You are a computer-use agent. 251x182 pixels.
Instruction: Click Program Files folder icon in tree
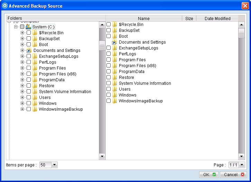pos(35,68)
